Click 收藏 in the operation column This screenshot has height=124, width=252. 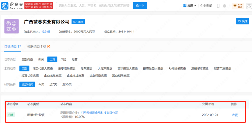click(x=235, y=115)
